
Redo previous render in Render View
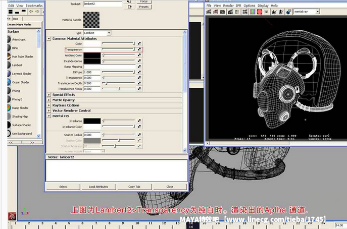[x=209, y=12]
